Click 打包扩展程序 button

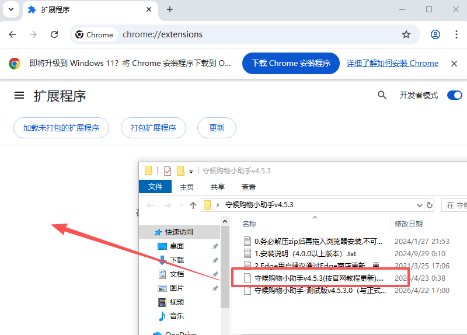coord(154,128)
